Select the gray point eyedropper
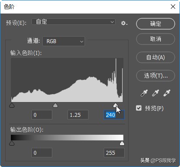The height and width of the screenshot is (167, 180). 156,93
